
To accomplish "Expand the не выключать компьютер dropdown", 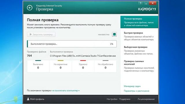I will [66, 90].
